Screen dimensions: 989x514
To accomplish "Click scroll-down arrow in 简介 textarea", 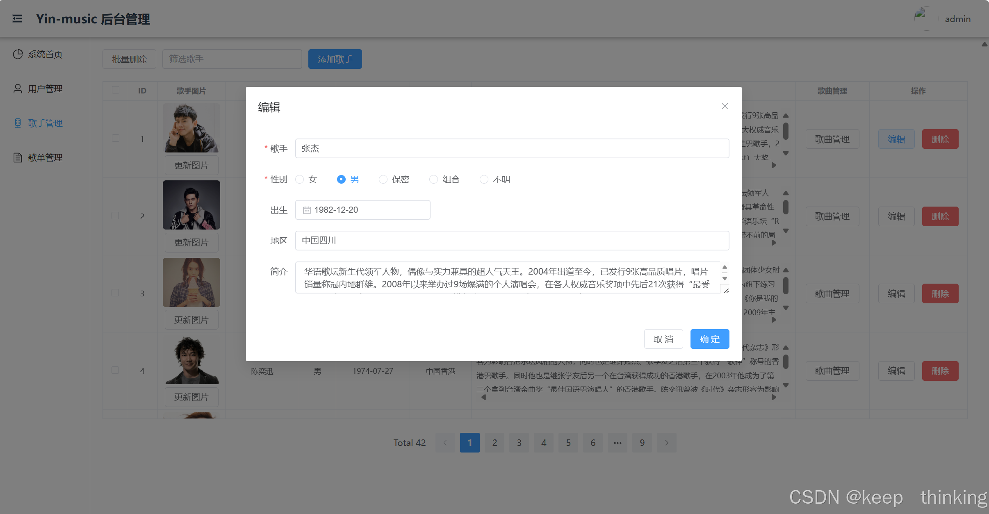I will point(725,278).
